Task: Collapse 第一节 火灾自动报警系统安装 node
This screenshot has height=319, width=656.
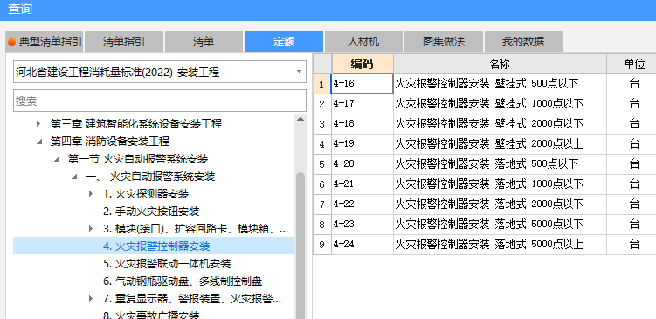Action: pyautogui.click(x=57, y=159)
